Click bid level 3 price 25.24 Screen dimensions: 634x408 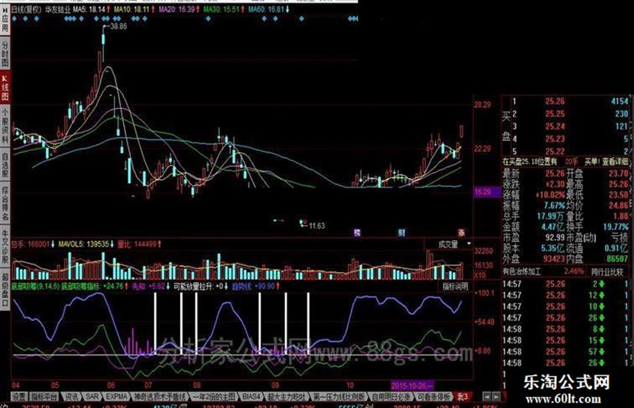(x=555, y=126)
